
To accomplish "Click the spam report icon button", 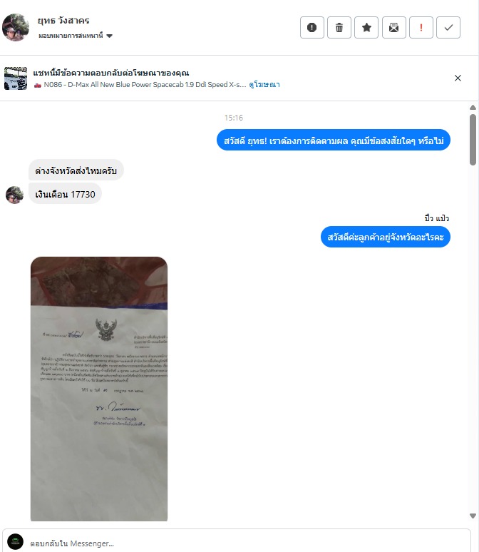I will 311,28.
